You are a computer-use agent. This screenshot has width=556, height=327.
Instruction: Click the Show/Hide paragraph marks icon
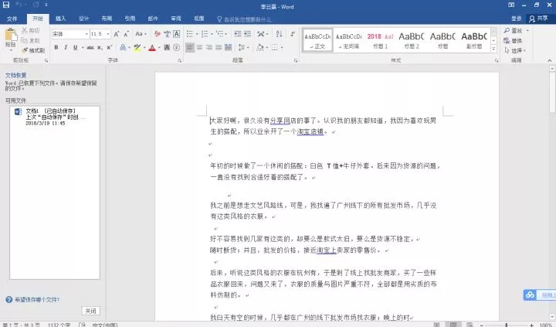click(293, 34)
